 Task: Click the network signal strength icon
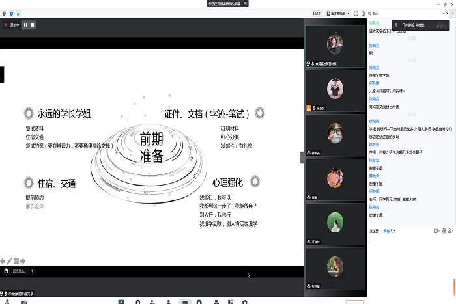point(18,13)
